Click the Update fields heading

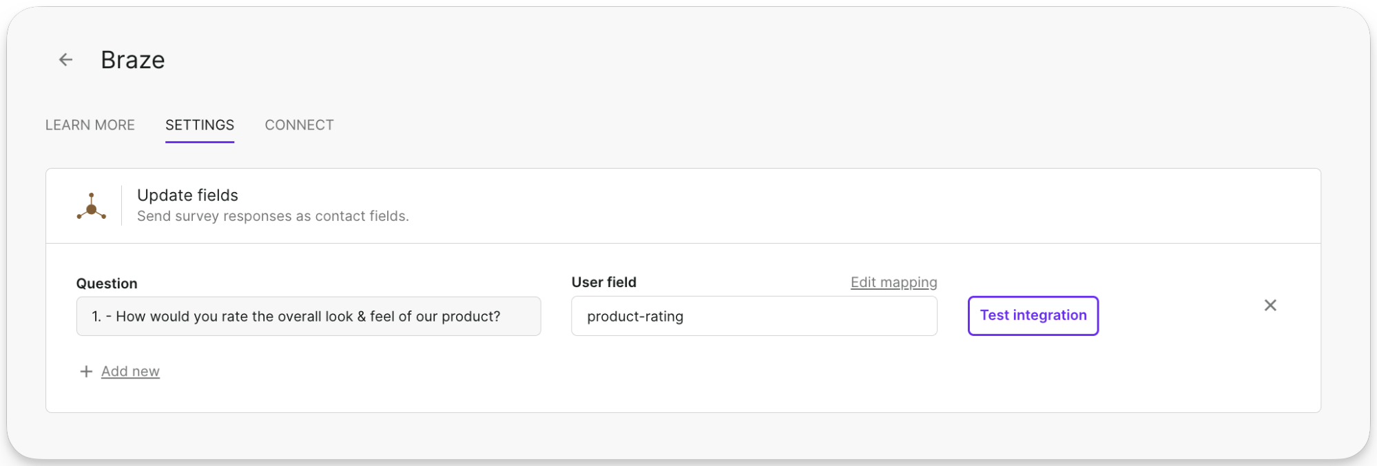coord(187,195)
